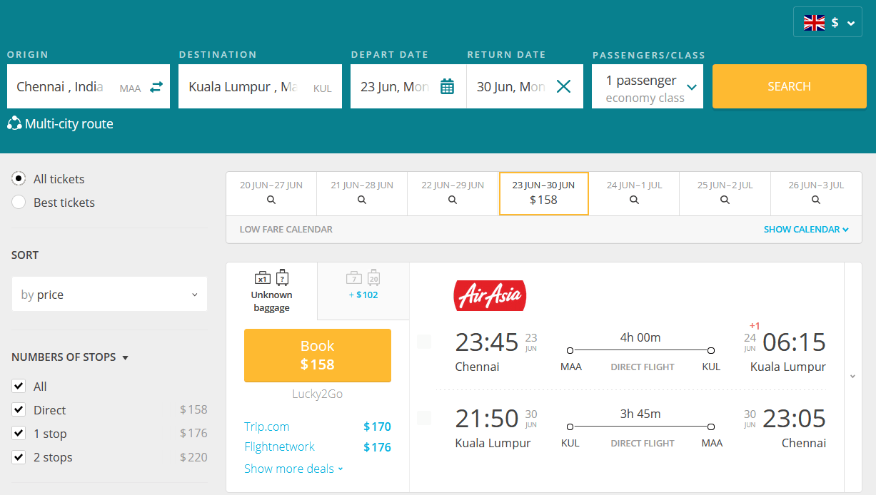Switch to the Unknown baggage tab
Screen dimensions: 876x495
[272, 291]
